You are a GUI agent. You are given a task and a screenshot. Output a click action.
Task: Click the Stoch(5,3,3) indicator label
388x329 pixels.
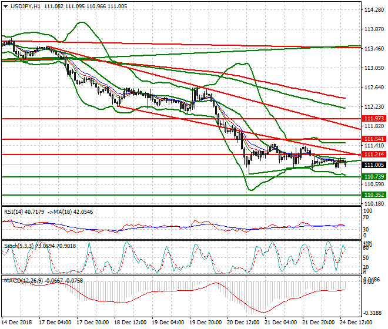point(19,246)
